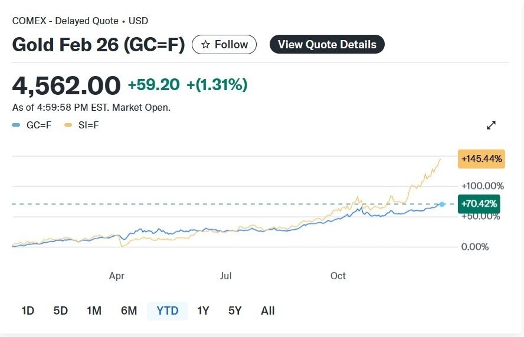Click the +70.42% gold value tag
The height and width of the screenshot is (337, 524).
(479, 204)
